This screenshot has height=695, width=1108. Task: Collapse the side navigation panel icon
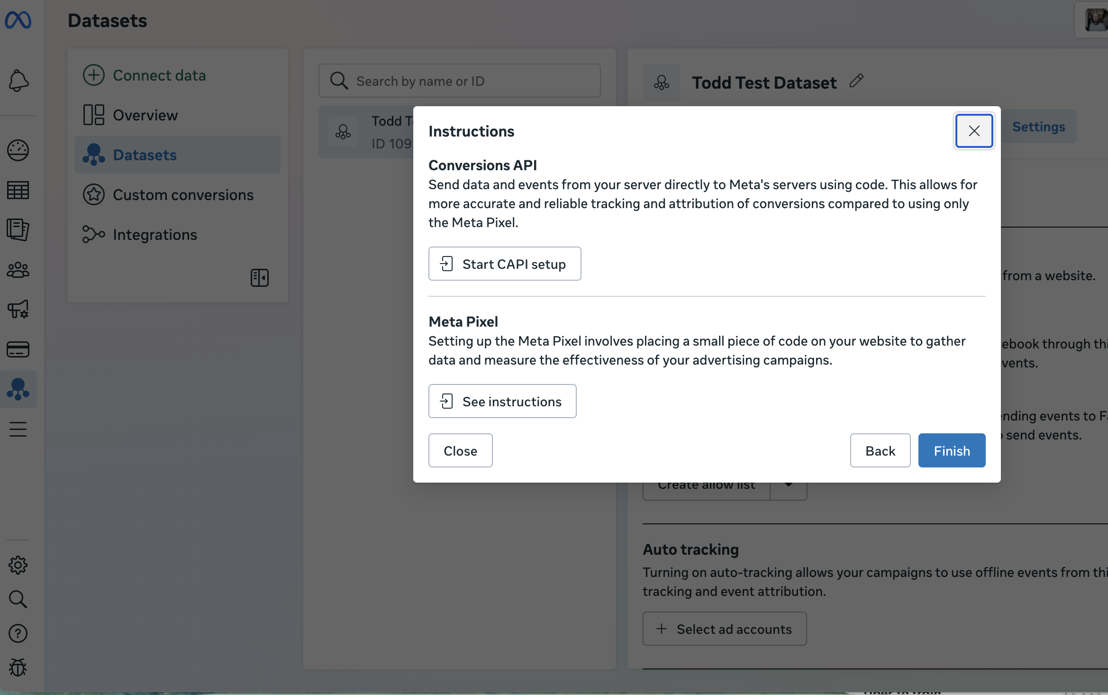(260, 278)
